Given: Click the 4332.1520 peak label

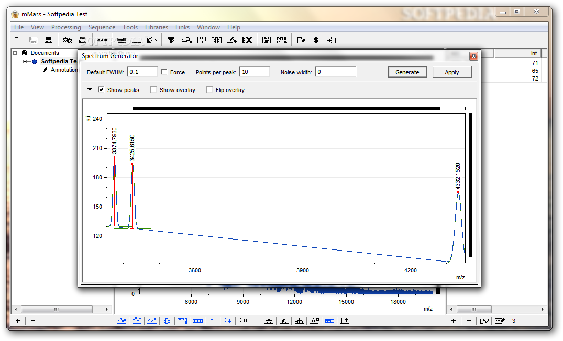Looking at the screenshot, I should point(458,176).
